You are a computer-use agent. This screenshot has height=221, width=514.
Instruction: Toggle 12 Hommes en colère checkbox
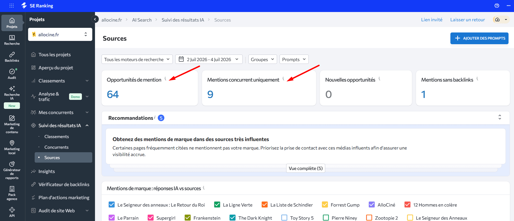click(x=408, y=205)
